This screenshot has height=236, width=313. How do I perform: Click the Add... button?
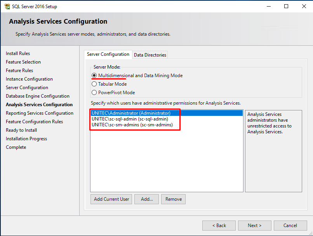[x=146, y=199]
